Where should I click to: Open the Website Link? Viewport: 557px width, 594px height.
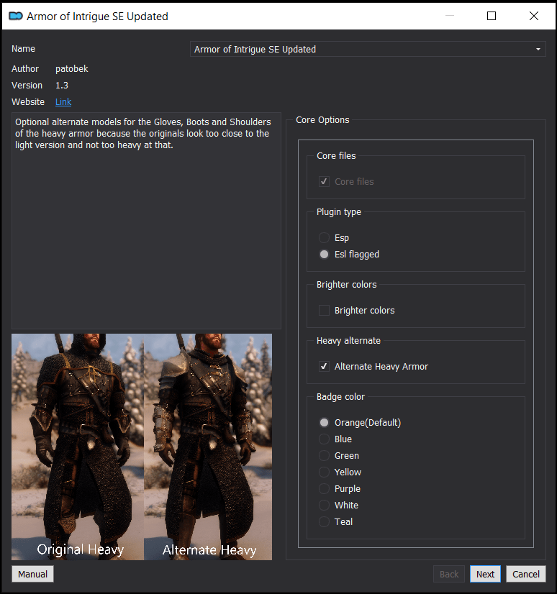63,102
